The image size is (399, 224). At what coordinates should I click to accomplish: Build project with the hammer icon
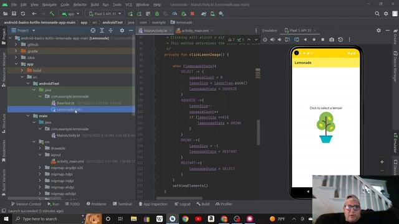point(52,14)
